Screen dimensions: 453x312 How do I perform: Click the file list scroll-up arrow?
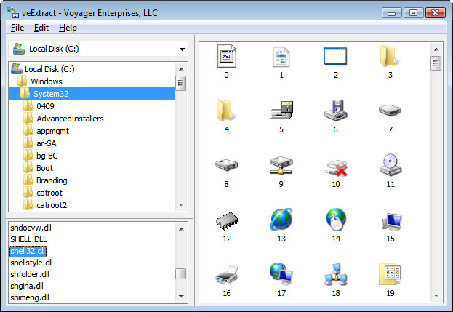(181, 229)
